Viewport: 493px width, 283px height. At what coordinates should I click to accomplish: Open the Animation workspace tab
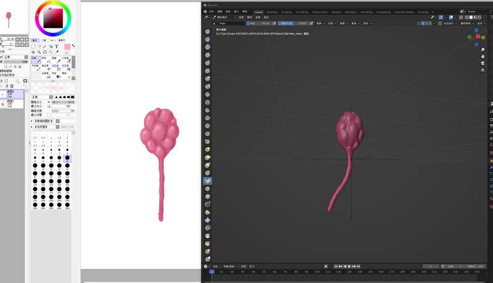(351, 12)
